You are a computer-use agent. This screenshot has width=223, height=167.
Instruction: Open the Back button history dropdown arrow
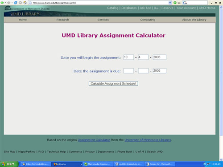point(5,3)
